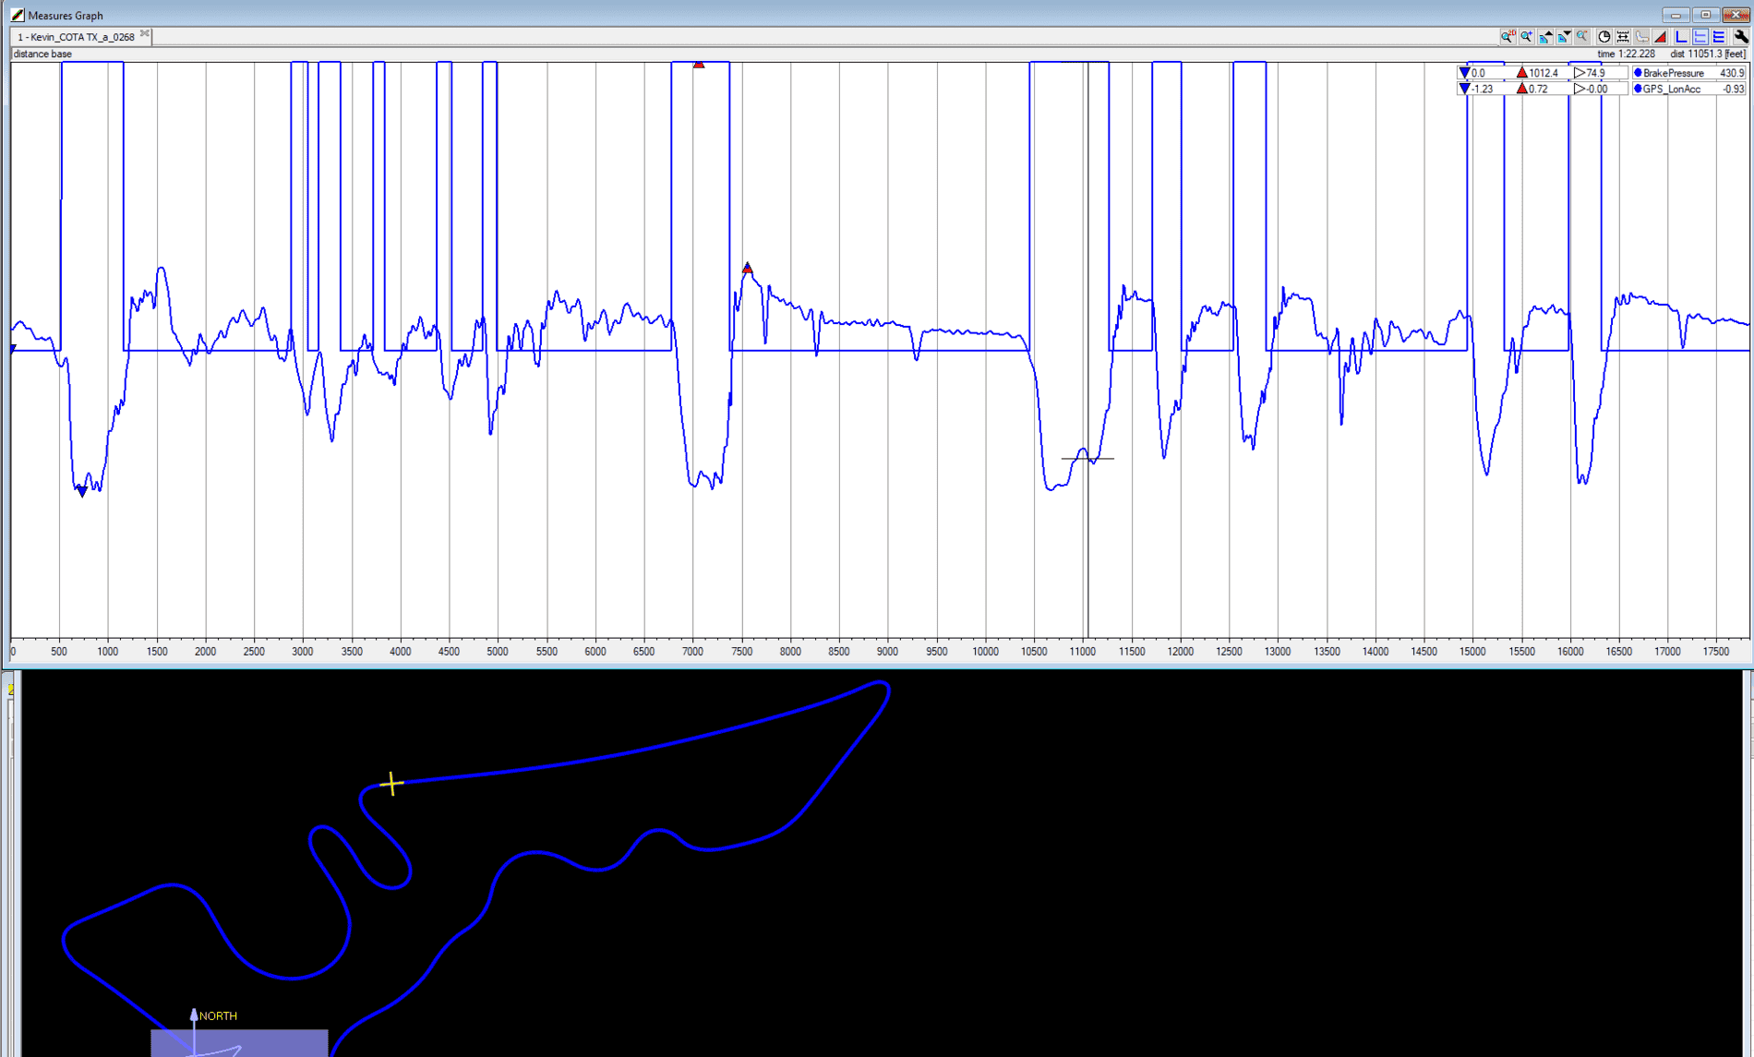Click the greyed zoom-reset magnifier icon
Image resolution: width=1754 pixels, height=1057 pixels.
coord(1582,37)
